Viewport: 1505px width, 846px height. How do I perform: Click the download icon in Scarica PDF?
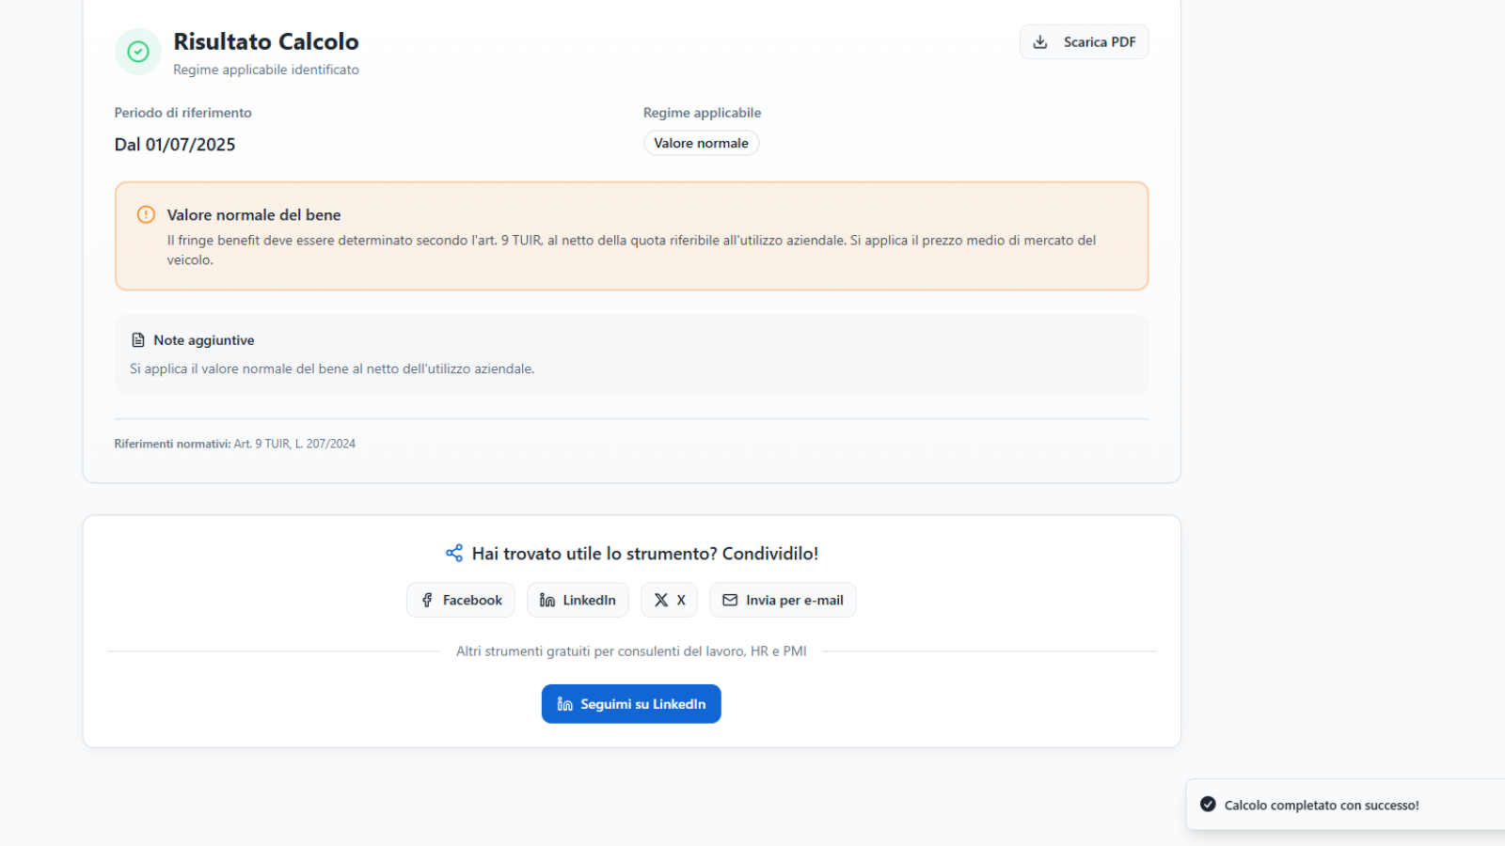[x=1040, y=42]
